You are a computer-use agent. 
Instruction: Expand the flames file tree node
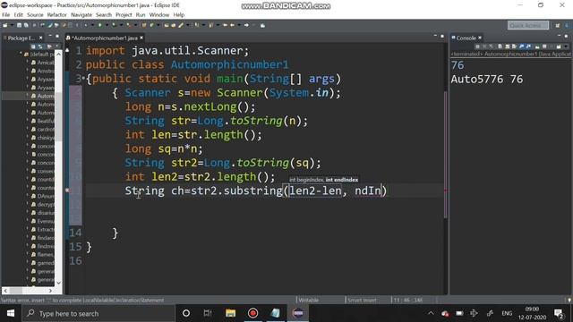point(28,254)
